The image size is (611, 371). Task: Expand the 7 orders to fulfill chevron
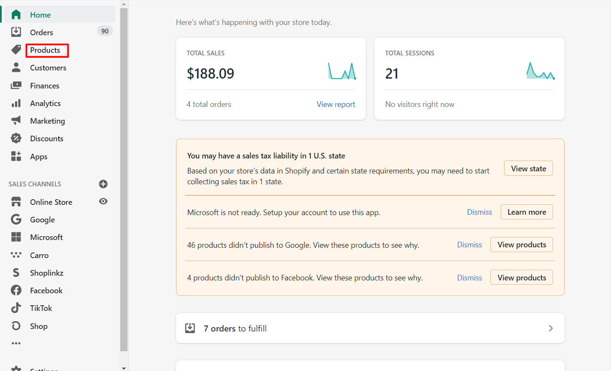(x=550, y=328)
